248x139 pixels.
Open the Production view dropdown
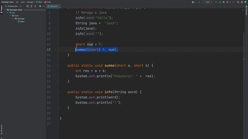(x=13, y=6)
